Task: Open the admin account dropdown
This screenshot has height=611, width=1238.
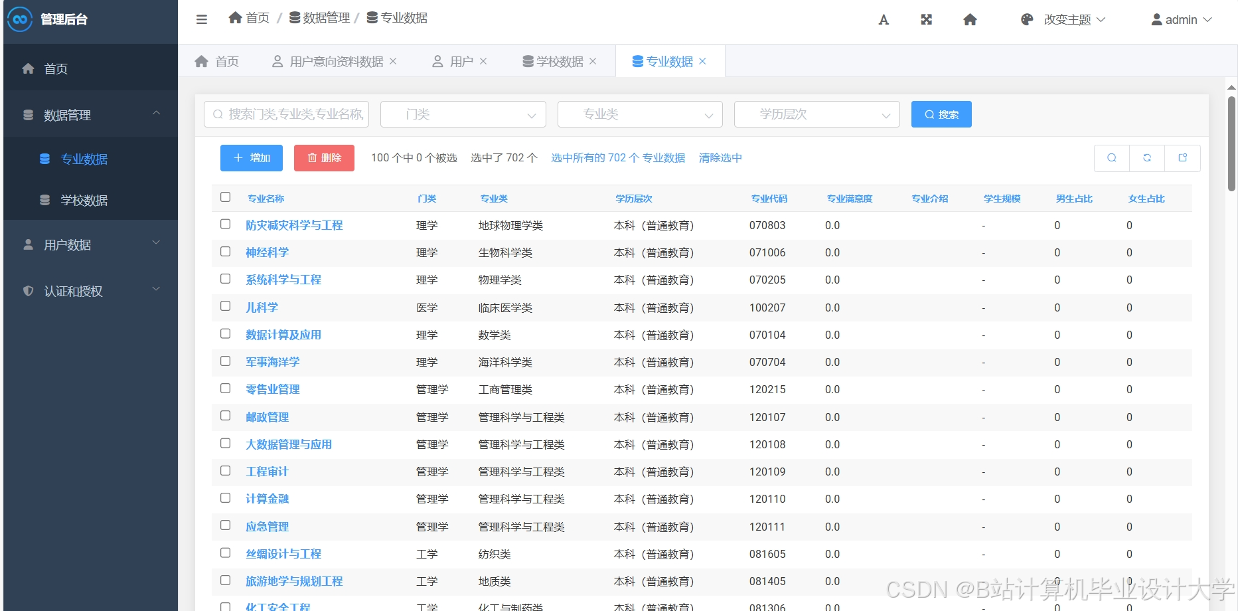Action: 1181,19
